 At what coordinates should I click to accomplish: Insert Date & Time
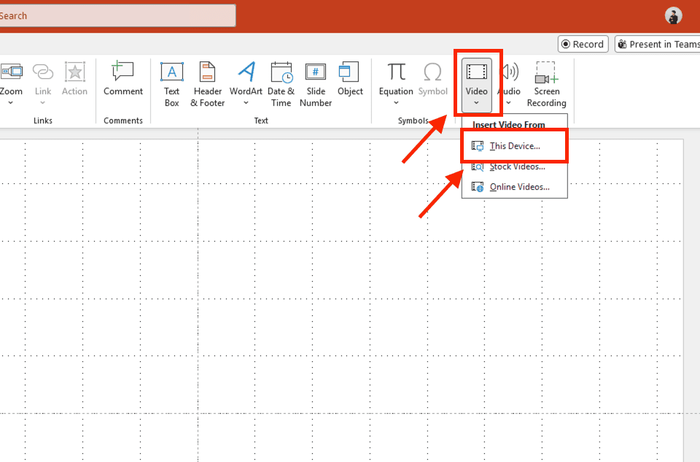point(281,85)
